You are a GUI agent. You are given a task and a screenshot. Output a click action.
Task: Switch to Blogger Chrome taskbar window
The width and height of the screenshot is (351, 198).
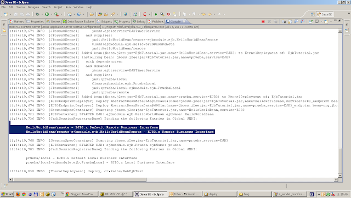point(81,194)
